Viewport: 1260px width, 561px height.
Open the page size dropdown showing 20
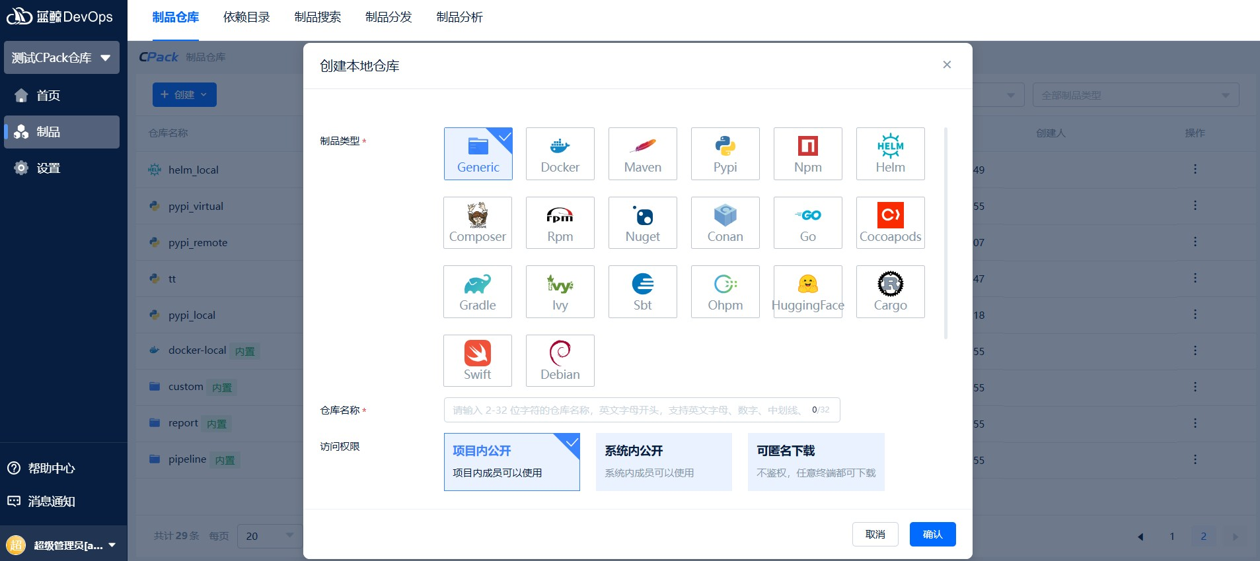[269, 536]
